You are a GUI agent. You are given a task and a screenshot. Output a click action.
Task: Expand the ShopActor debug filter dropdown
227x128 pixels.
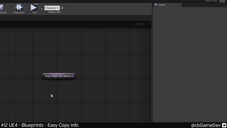pos(52,8)
